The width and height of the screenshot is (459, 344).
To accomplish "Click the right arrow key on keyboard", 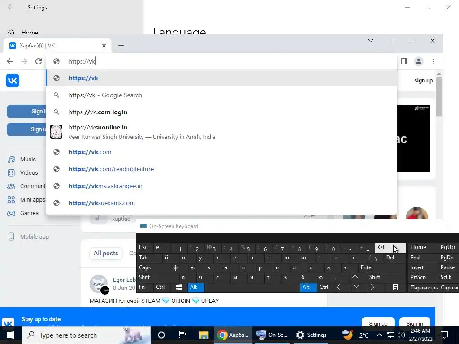I will click(x=375, y=287).
